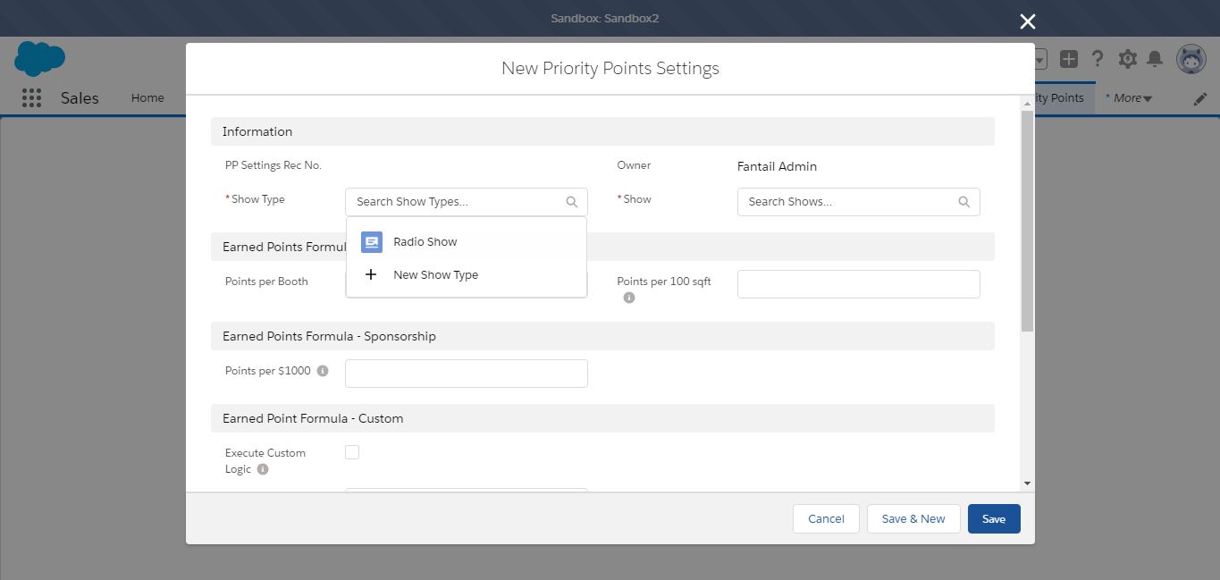Click the Points per $1000 input field

pos(466,374)
